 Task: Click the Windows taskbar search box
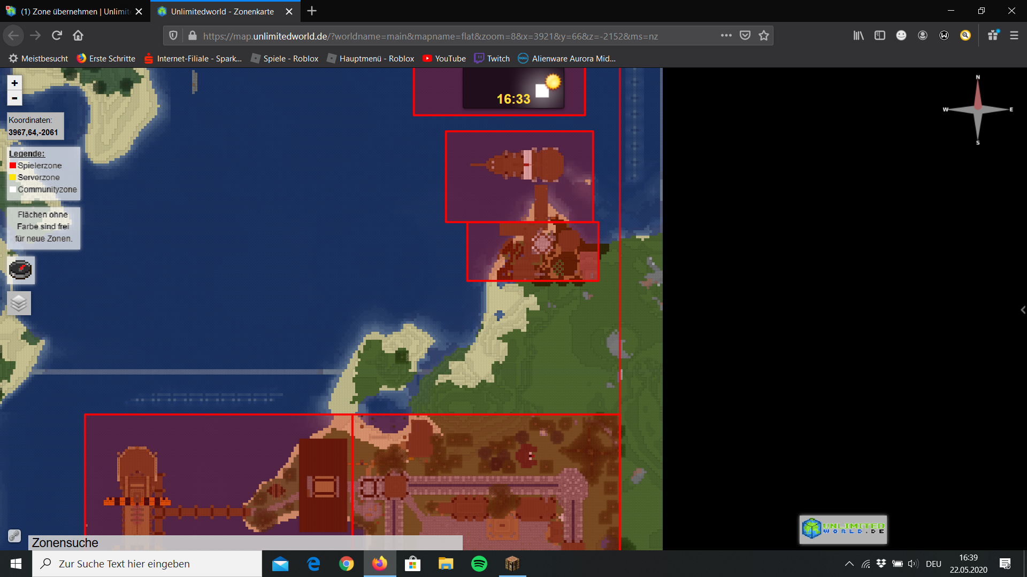click(x=147, y=564)
